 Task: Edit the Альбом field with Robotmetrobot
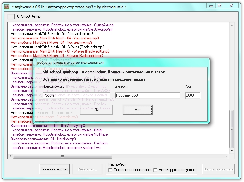(148, 95)
